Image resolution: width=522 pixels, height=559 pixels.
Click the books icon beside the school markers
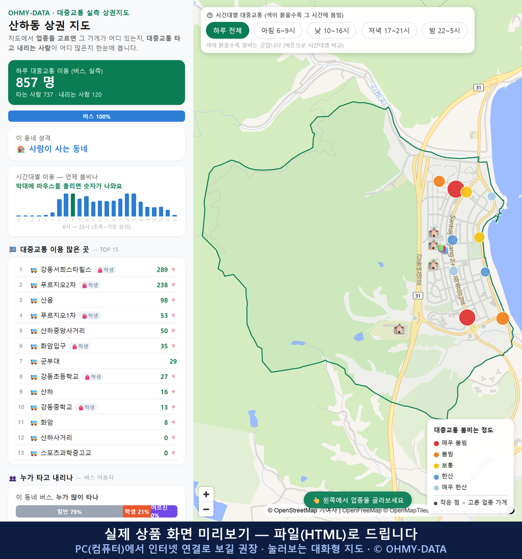pos(443,248)
